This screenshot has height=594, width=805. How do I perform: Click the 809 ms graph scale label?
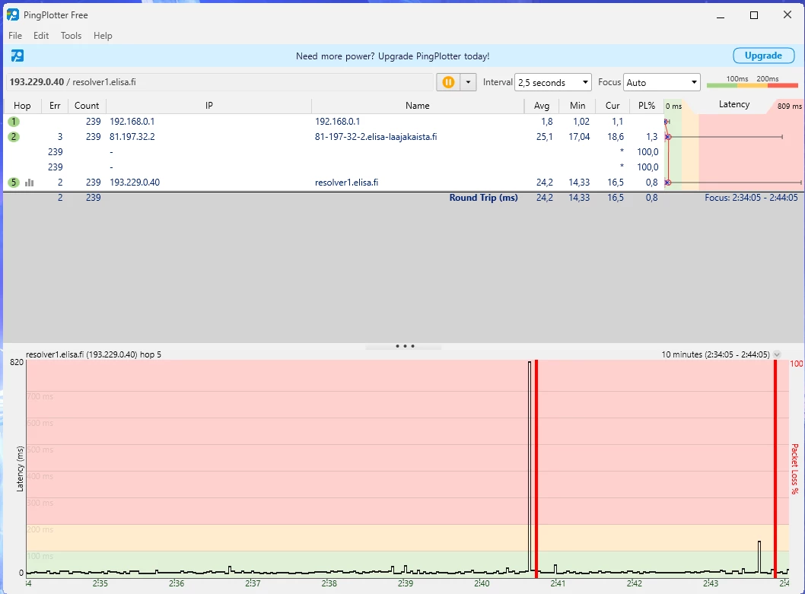pyautogui.click(x=789, y=106)
